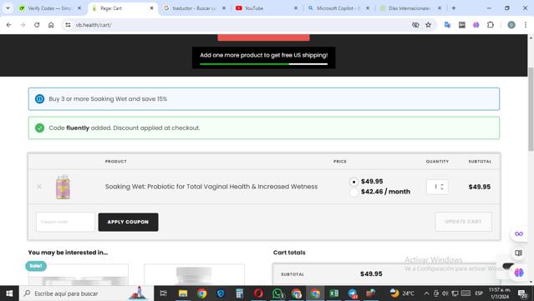Click the floating purple brain icon
Screen dimensions: 534x301
(x=519, y=273)
